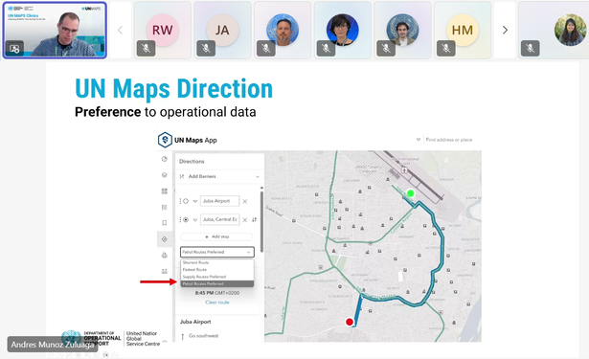589x359 pixels.
Task: Click the sidebar icon just above Bookmarks
Action: click(164, 208)
